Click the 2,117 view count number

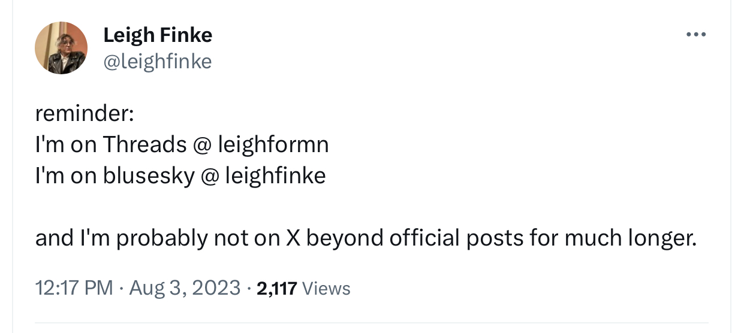pos(276,288)
